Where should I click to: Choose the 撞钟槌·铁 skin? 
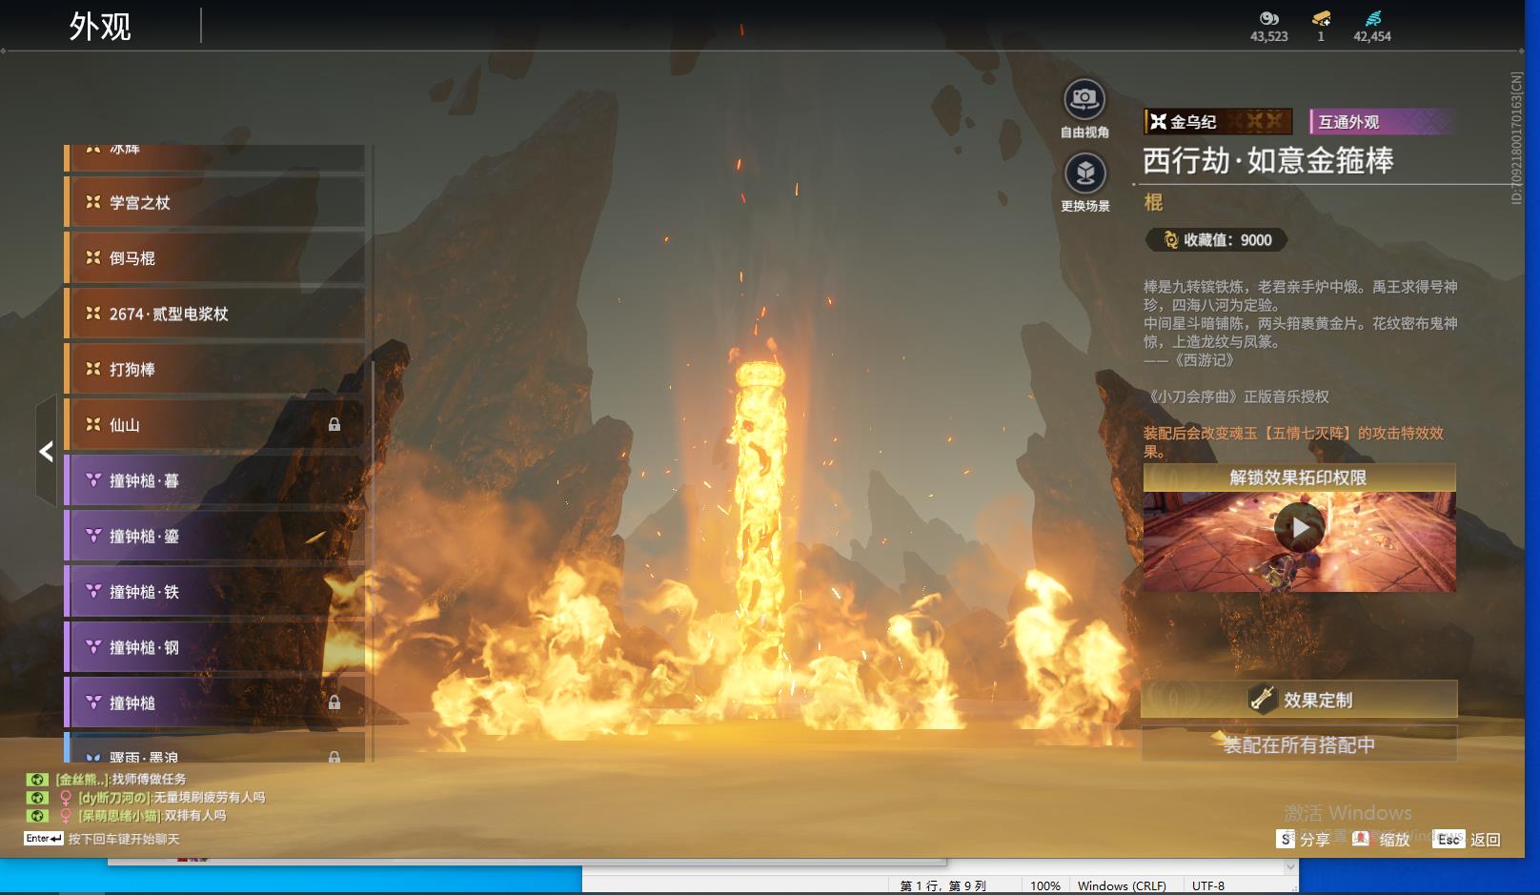pos(215,592)
